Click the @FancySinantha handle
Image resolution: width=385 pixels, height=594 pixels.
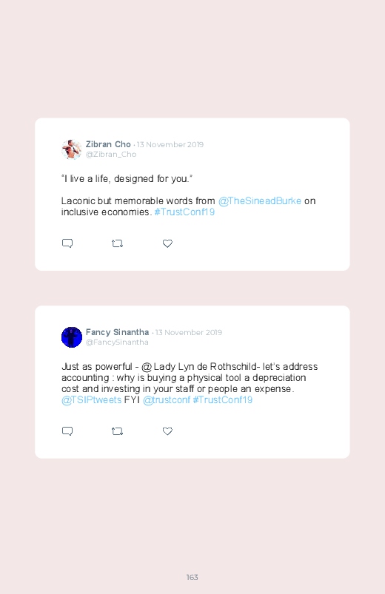[117, 342]
